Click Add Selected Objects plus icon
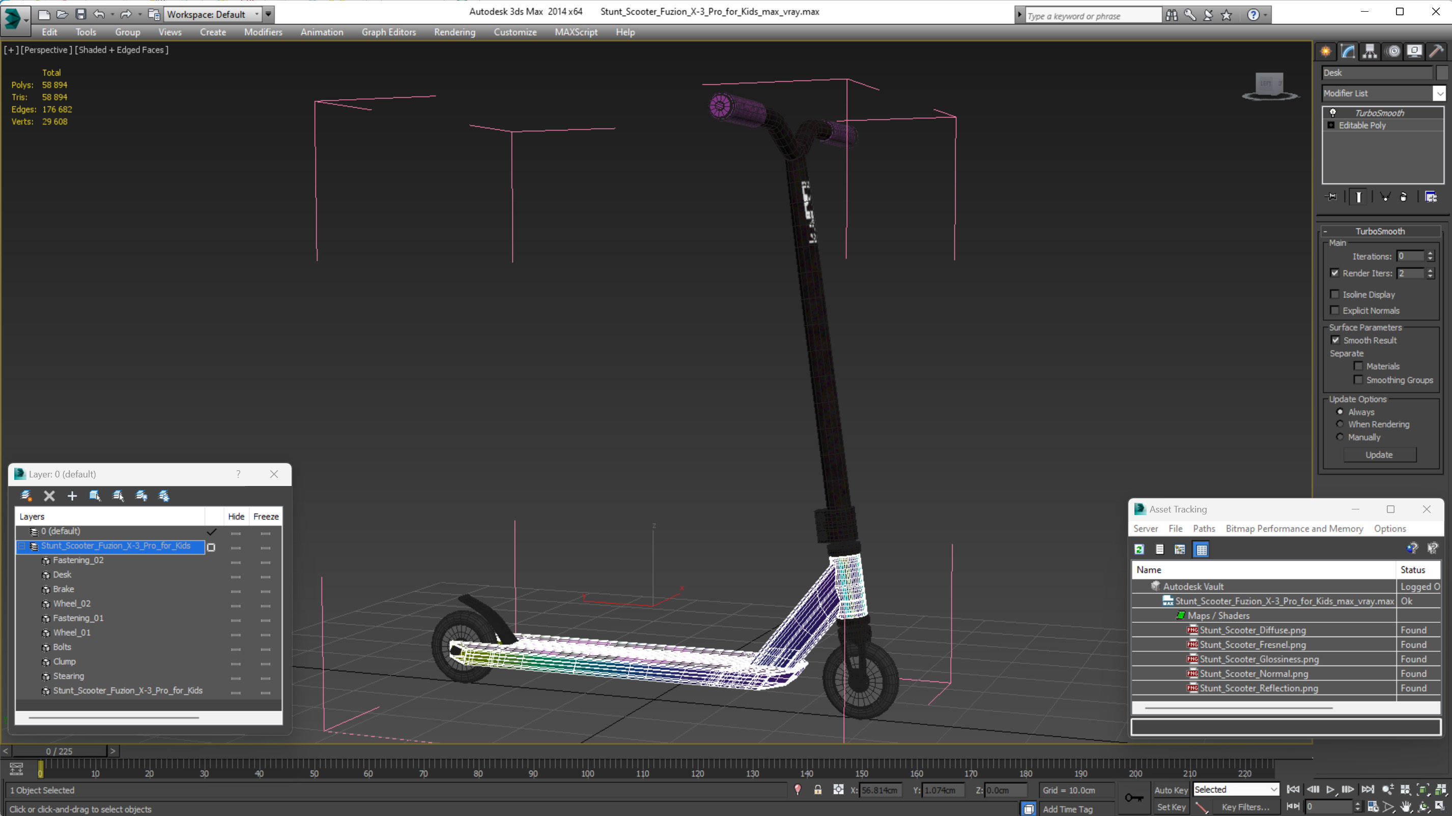The image size is (1452, 816). 72,496
